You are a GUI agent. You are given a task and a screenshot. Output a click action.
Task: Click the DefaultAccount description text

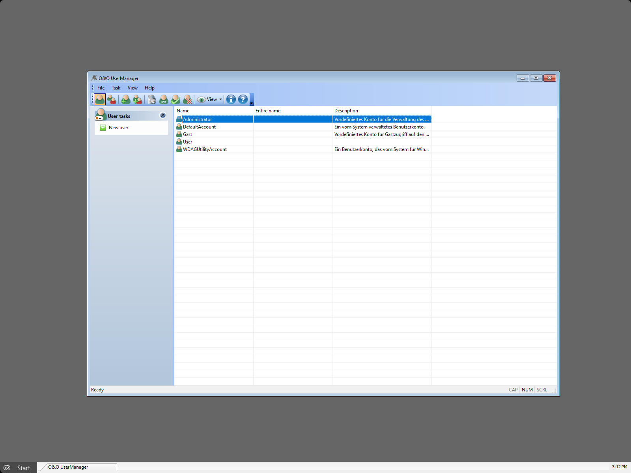379,127
